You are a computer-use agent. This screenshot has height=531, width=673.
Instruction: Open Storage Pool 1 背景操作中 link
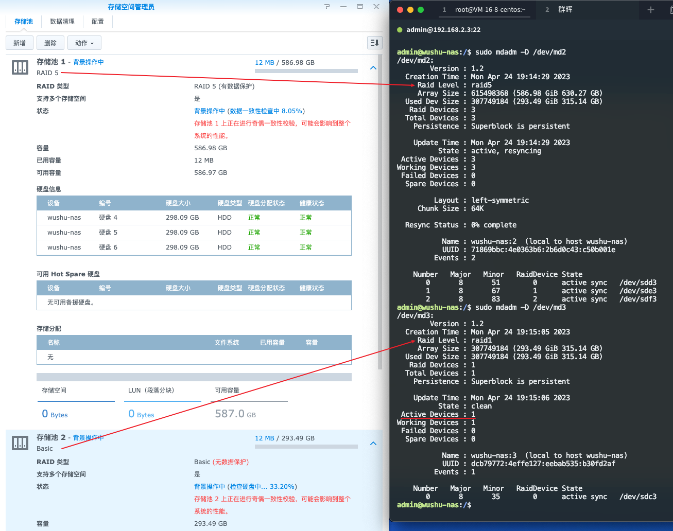(89, 62)
